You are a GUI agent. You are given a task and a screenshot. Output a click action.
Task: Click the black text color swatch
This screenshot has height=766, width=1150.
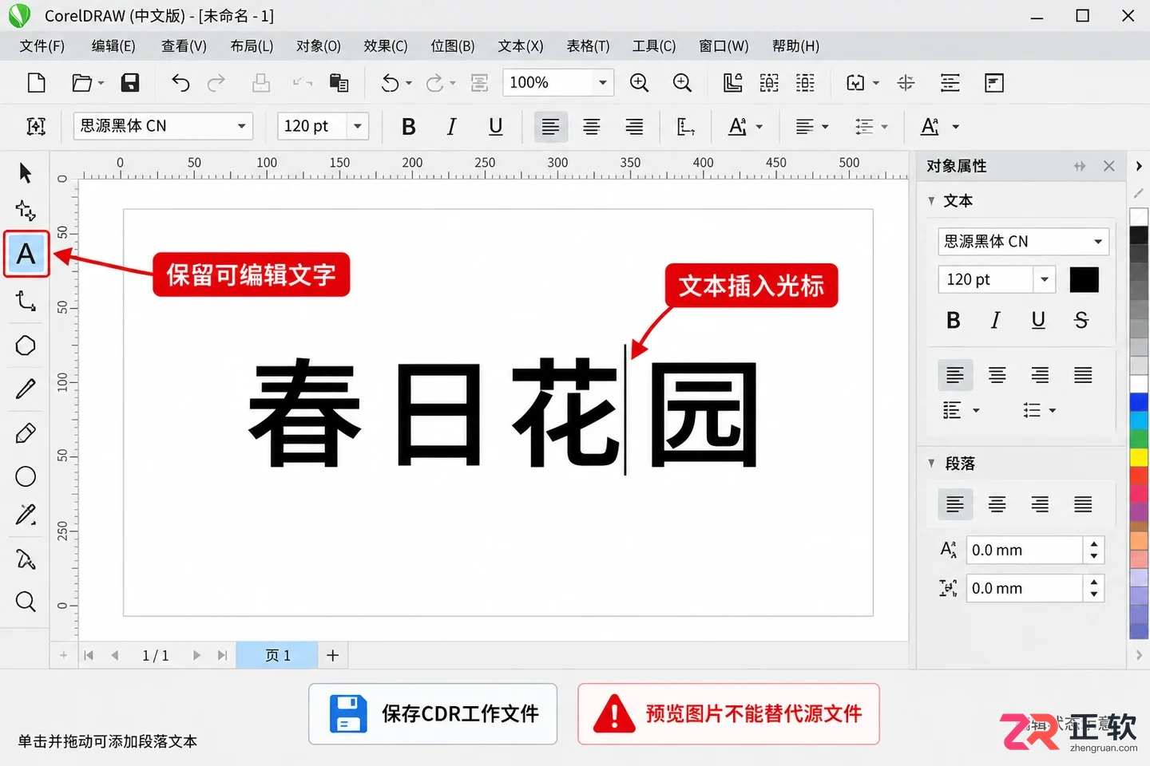pyautogui.click(x=1084, y=280)
